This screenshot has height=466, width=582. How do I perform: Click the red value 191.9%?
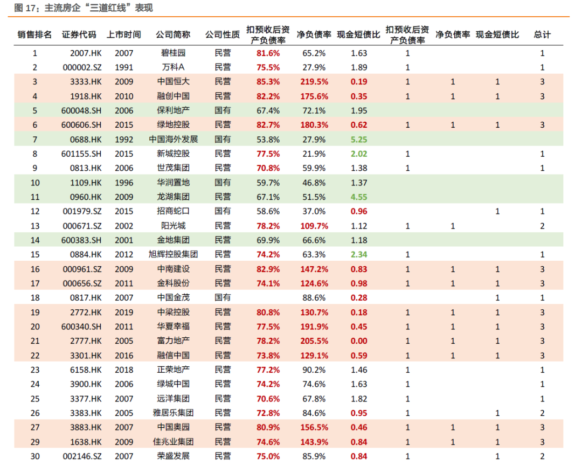point(314,327)
